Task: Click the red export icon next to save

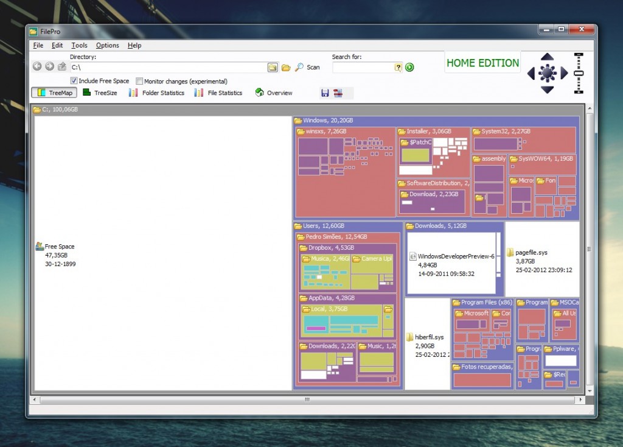Action: [338, 93]
